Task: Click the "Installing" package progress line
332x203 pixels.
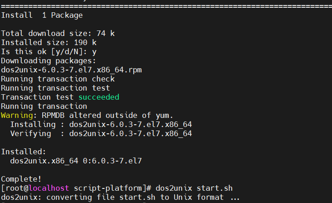Action: click(101, 124)
